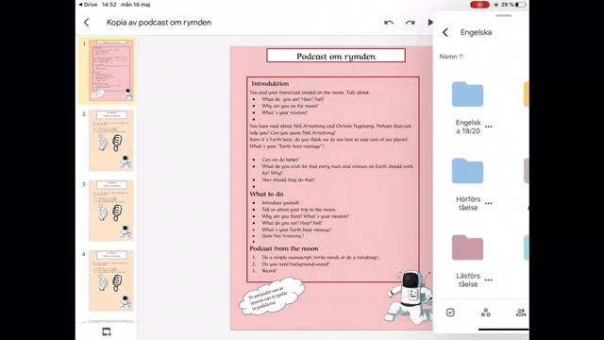
Task: Click the 'Engelska' folder title
Action: [x=476, y=32]
